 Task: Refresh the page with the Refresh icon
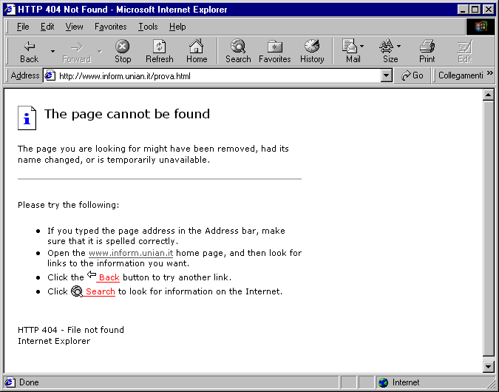click(160, 47)
